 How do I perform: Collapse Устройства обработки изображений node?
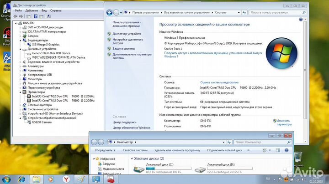click(21, 118)
